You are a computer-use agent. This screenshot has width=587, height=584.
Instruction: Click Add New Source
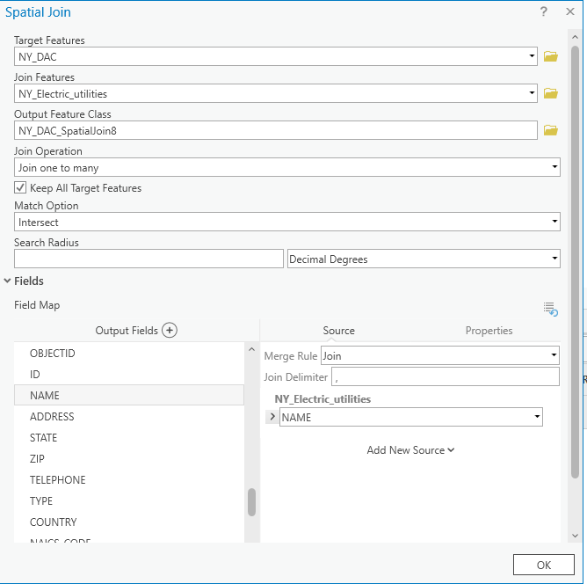coord(410,450)
